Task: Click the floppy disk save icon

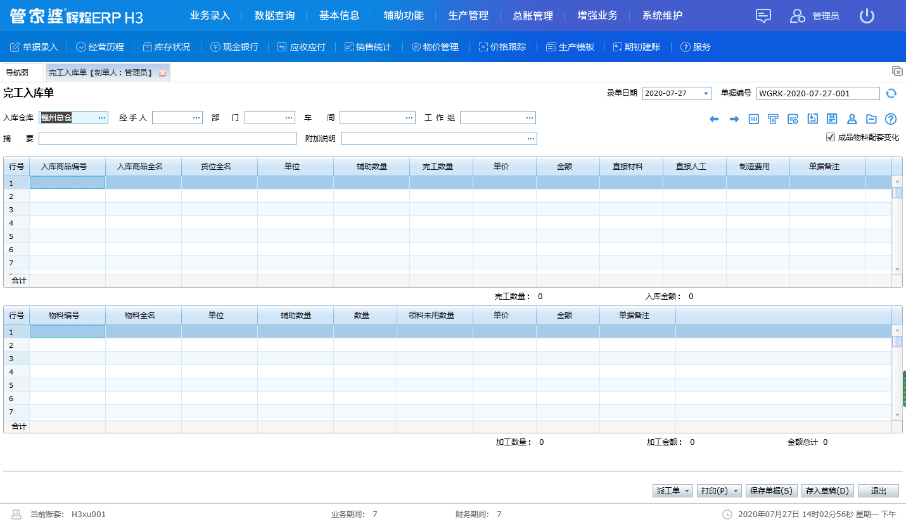Action: click(833, 118)
